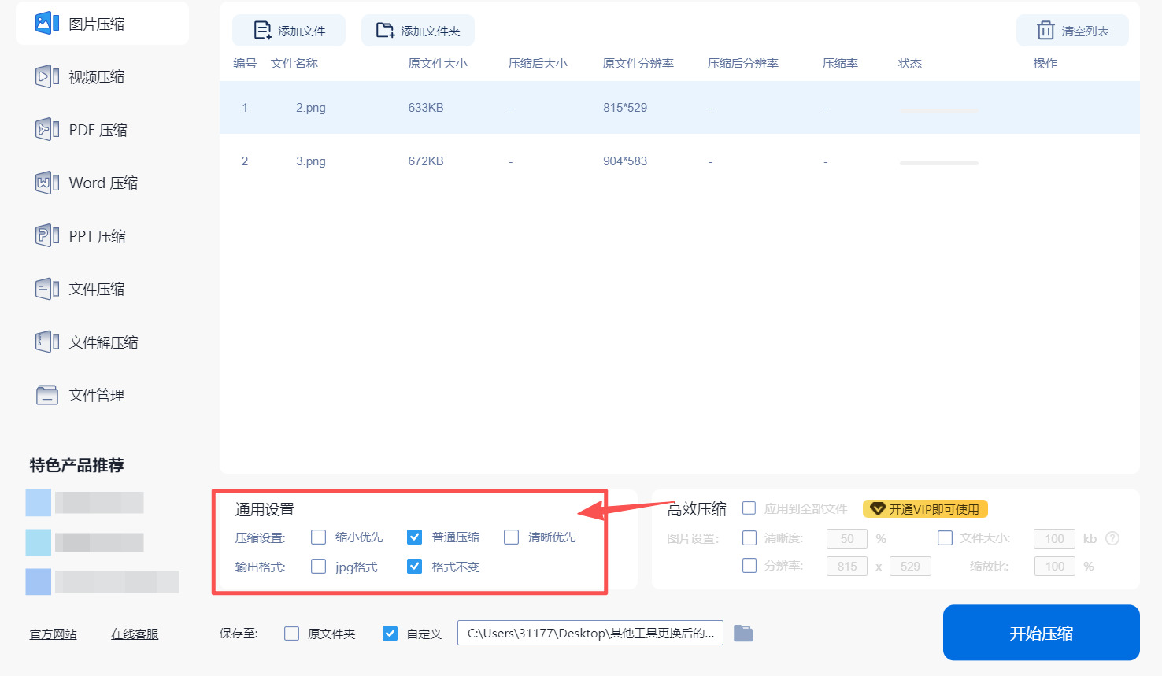1162x676 pixels.
Task: Click the 压缩率 column header
Action: [840, 64]
